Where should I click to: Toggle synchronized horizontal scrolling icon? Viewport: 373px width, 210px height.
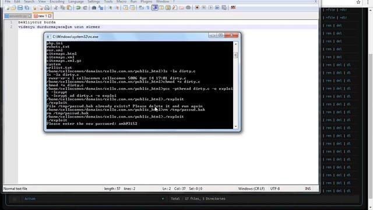(x=132, y=8)
